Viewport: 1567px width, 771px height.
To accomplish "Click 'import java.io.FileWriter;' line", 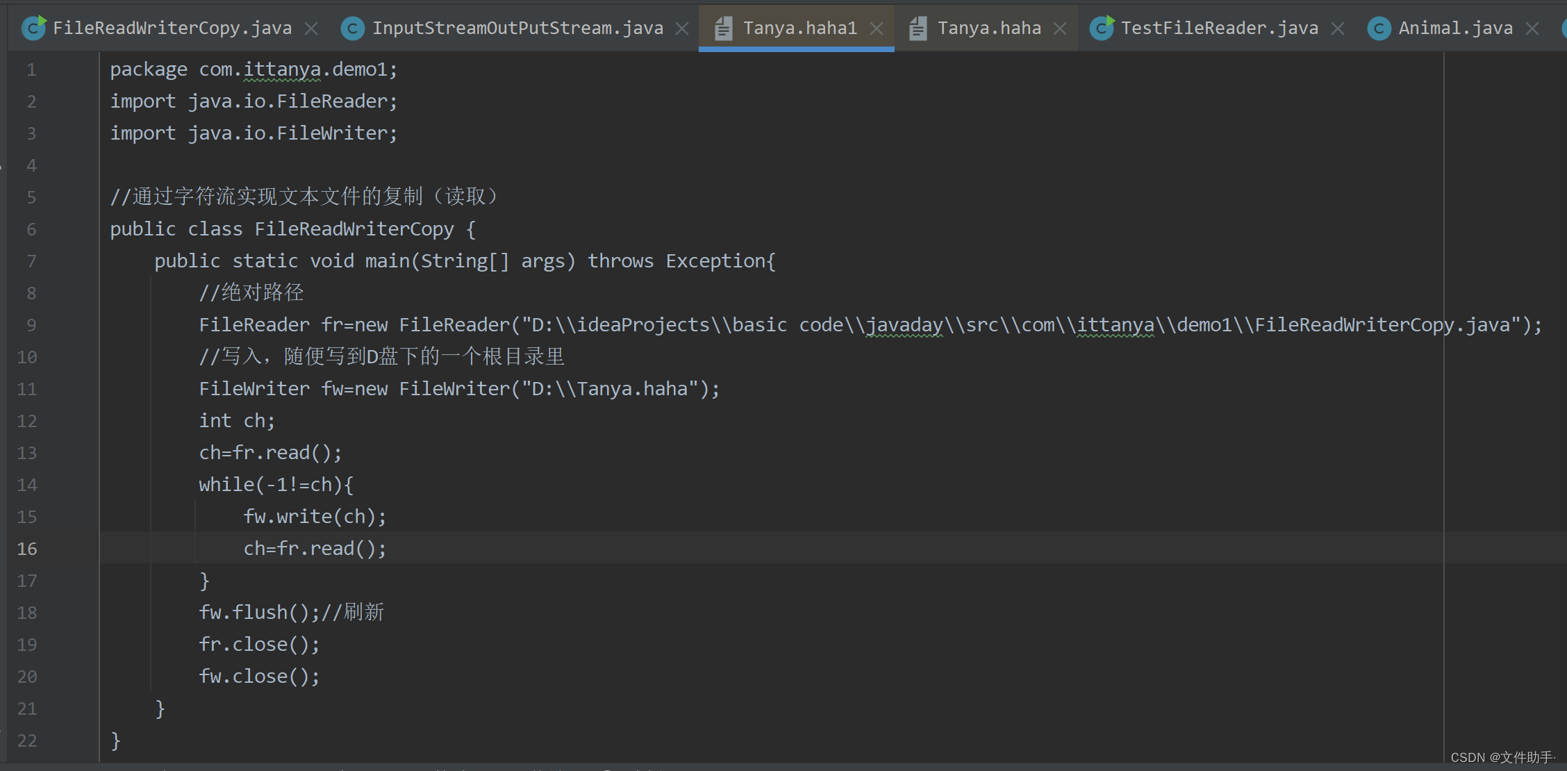I will [x=254, y=133].
